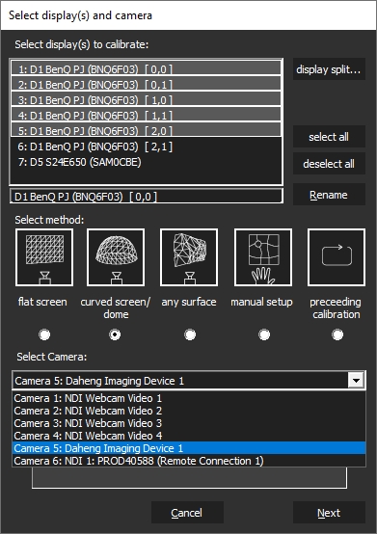
Task: Click the curved screen/ dome label
Action: click(116, 307)
